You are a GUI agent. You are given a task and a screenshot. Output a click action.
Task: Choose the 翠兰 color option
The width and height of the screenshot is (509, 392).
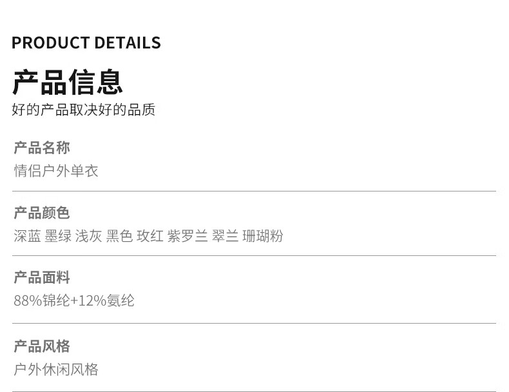coord(225,236)
